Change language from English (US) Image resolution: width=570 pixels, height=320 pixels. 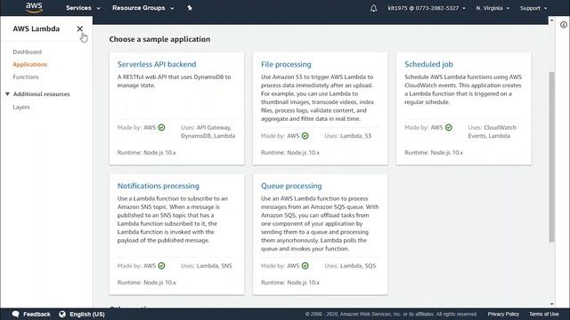coord(87,314)
